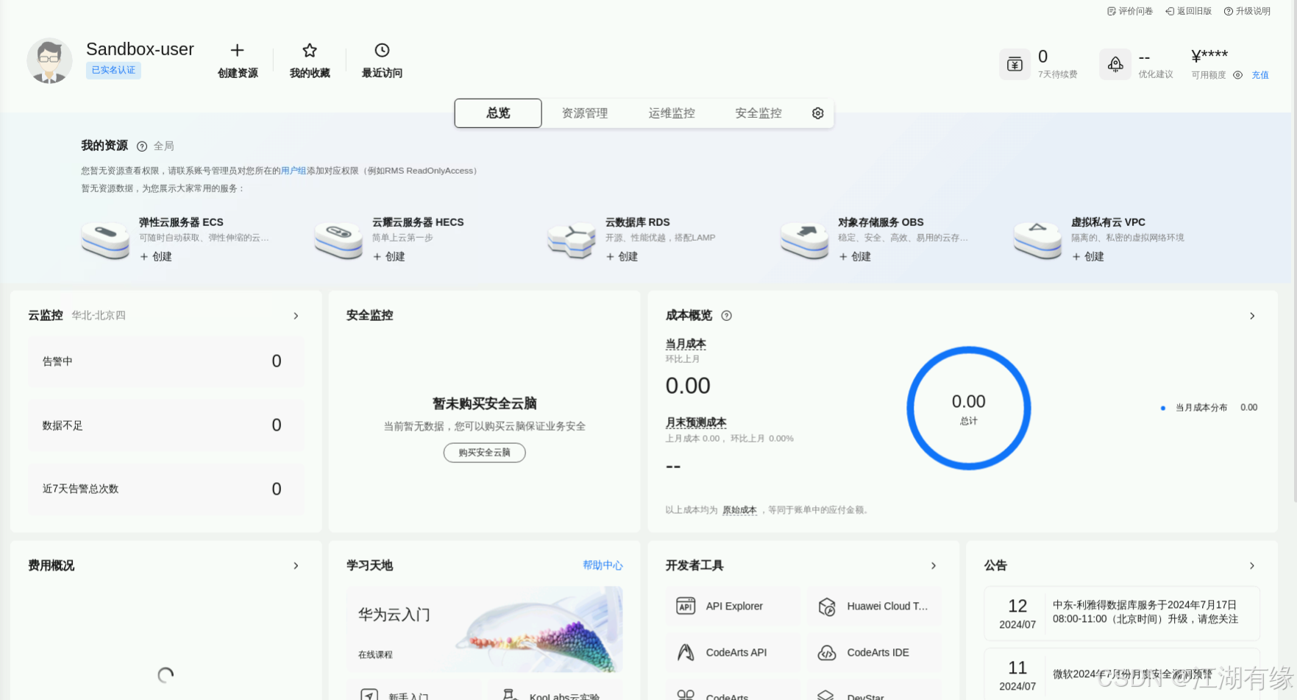Click the Sandbox-user avatar picture
This screenshot has width=1297, height=700.
49,60
